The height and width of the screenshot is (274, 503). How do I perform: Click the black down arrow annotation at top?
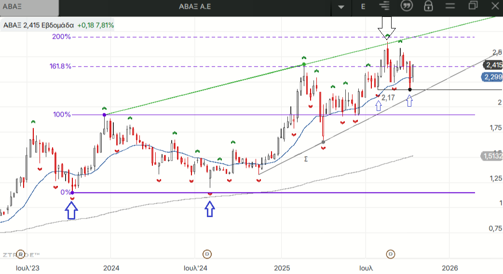pos(387,27)
